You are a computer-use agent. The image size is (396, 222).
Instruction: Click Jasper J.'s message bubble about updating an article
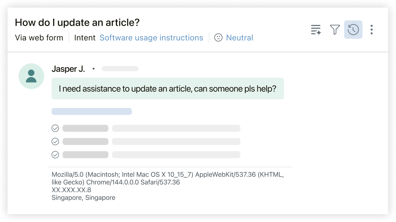click(x=168, y=88)
